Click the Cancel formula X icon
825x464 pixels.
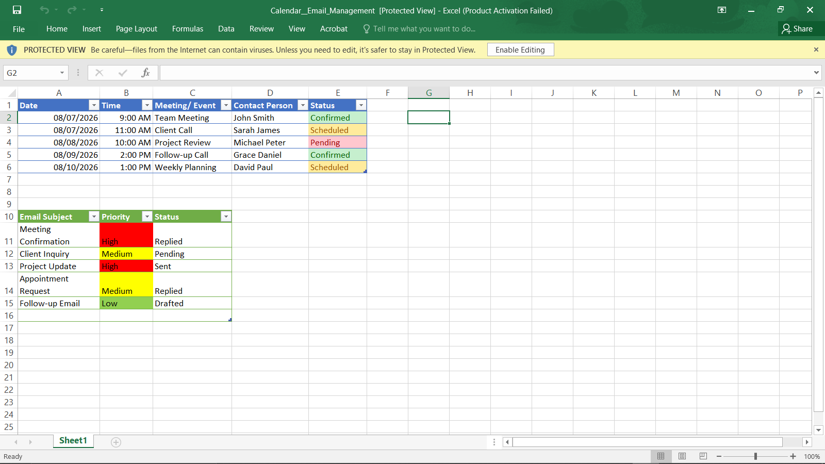coord(99,73)
